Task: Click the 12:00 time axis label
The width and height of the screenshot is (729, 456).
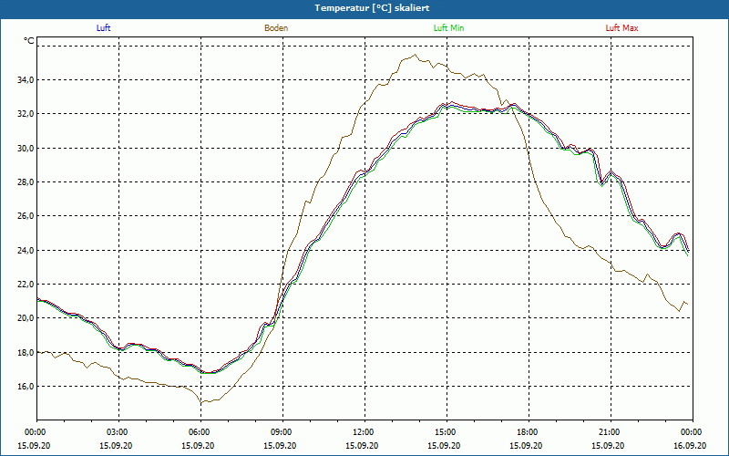Action: pos(364,431)
